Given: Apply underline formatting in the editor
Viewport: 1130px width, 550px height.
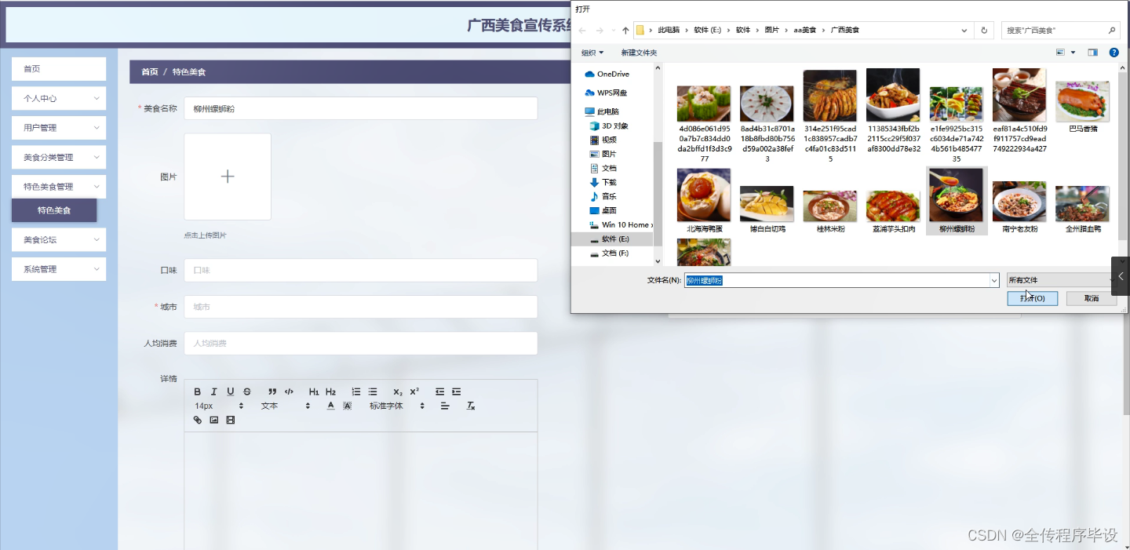Looking at the screenshot, I should coord(230,392).
